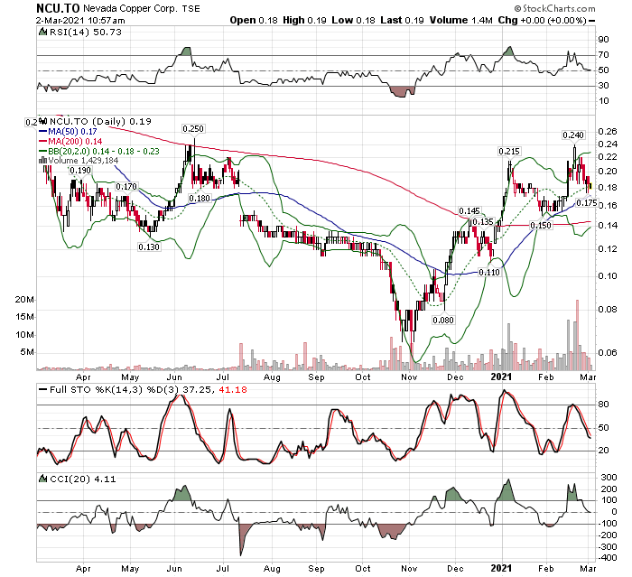Screen dimensions: 632x577
Task: Click the Volume 1,429,184 legend text
Action: pyautogui.click(x=83, y=161)
